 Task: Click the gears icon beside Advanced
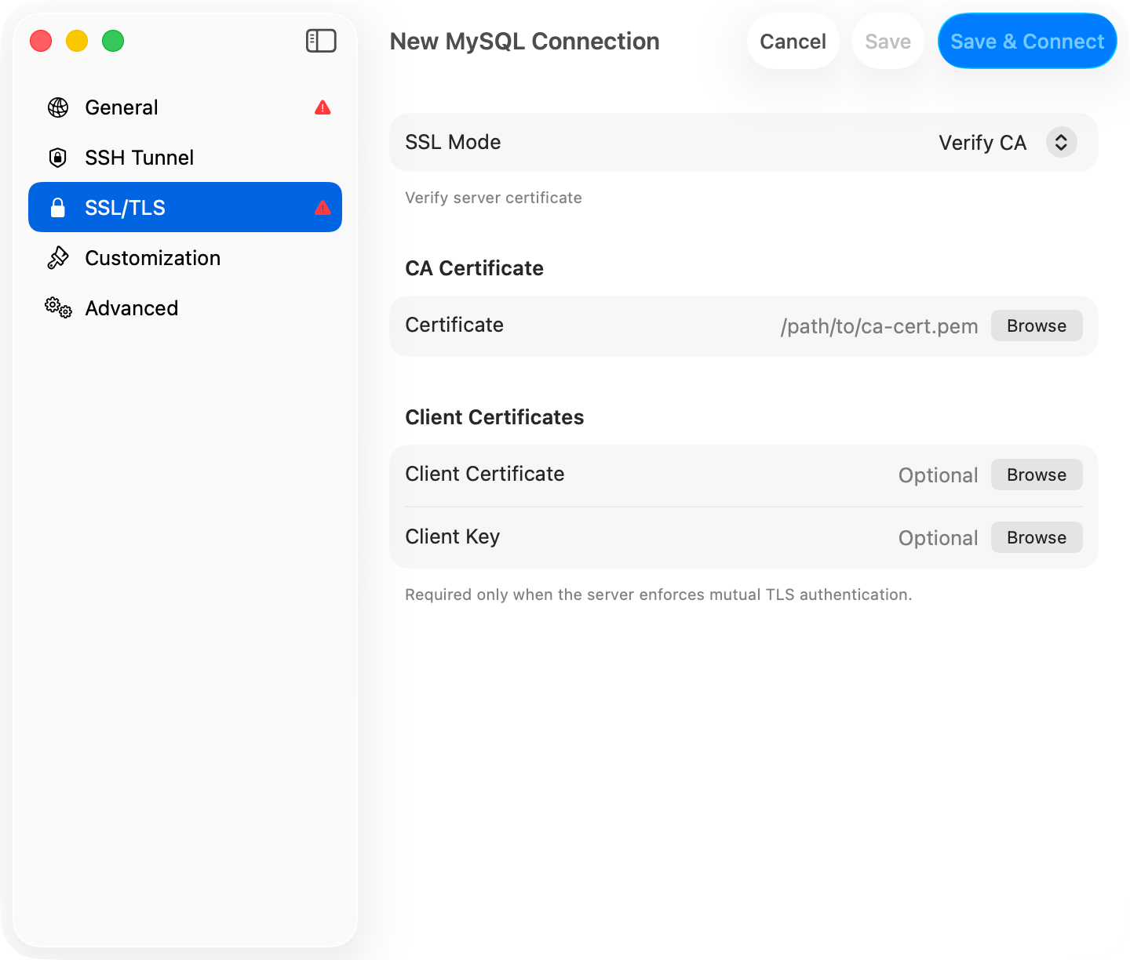click(58, 308)
